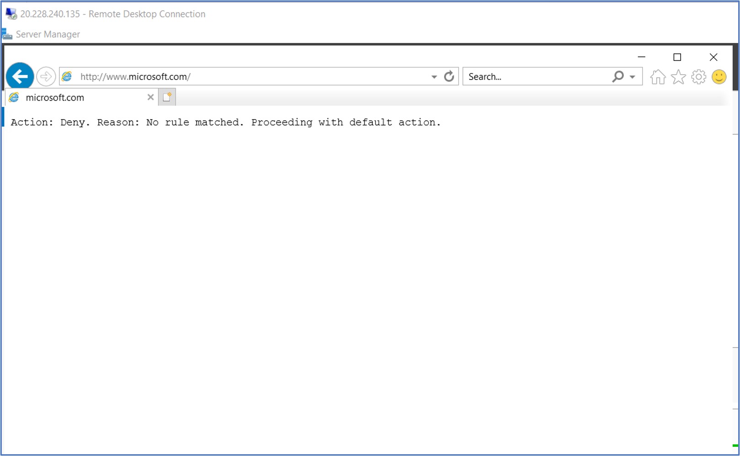The height and width of the screenshot is (456, 740).
Task: Open the search provider dropdown arrow
Action: pyautogui.click(x=633, y=76)
